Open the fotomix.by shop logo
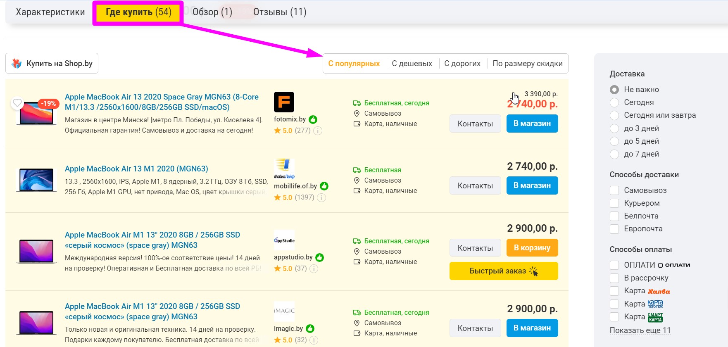 point(284,102)
